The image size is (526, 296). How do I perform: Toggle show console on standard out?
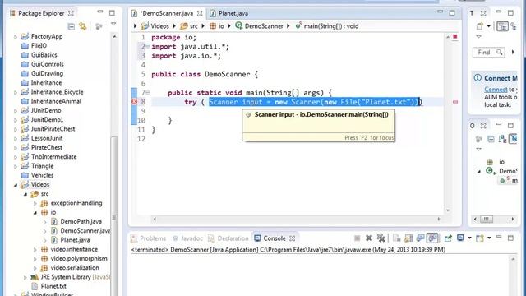click(420, 238)
